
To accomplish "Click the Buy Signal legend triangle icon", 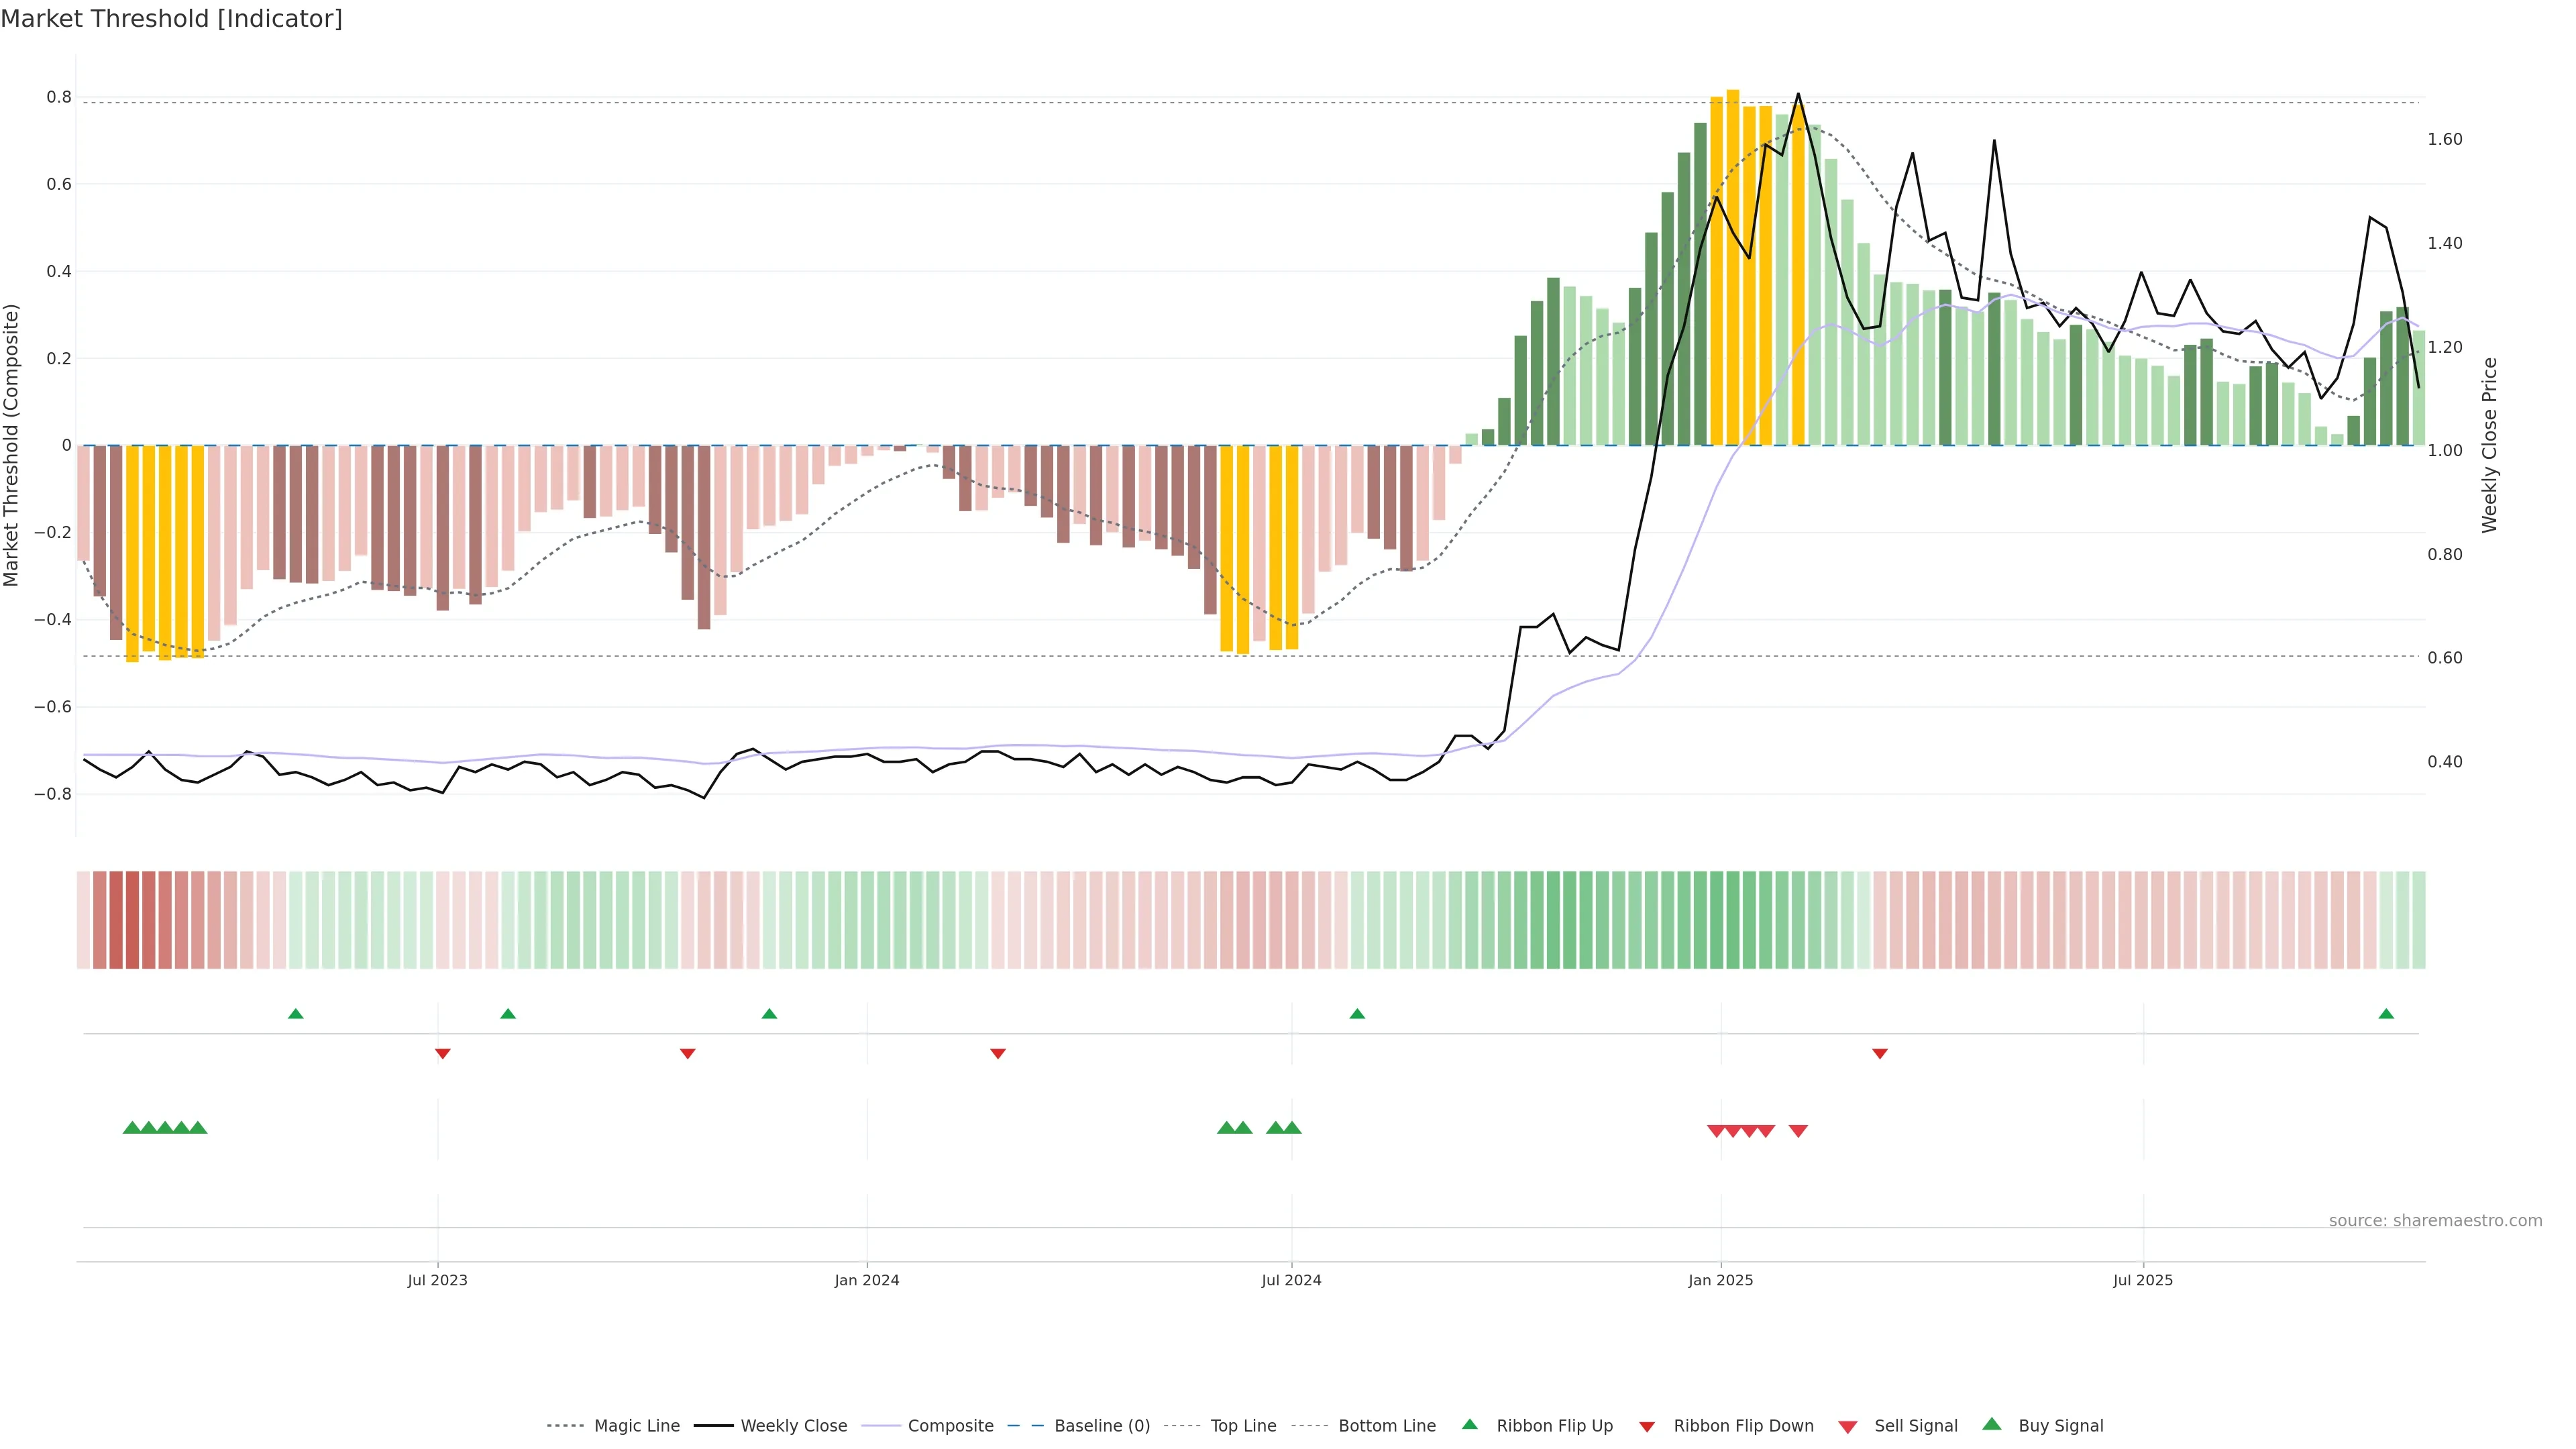I will [x=1991, y=1424].
